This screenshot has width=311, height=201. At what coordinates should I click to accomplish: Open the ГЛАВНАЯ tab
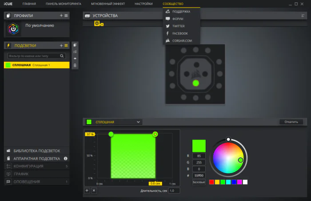tap(29, 4)
